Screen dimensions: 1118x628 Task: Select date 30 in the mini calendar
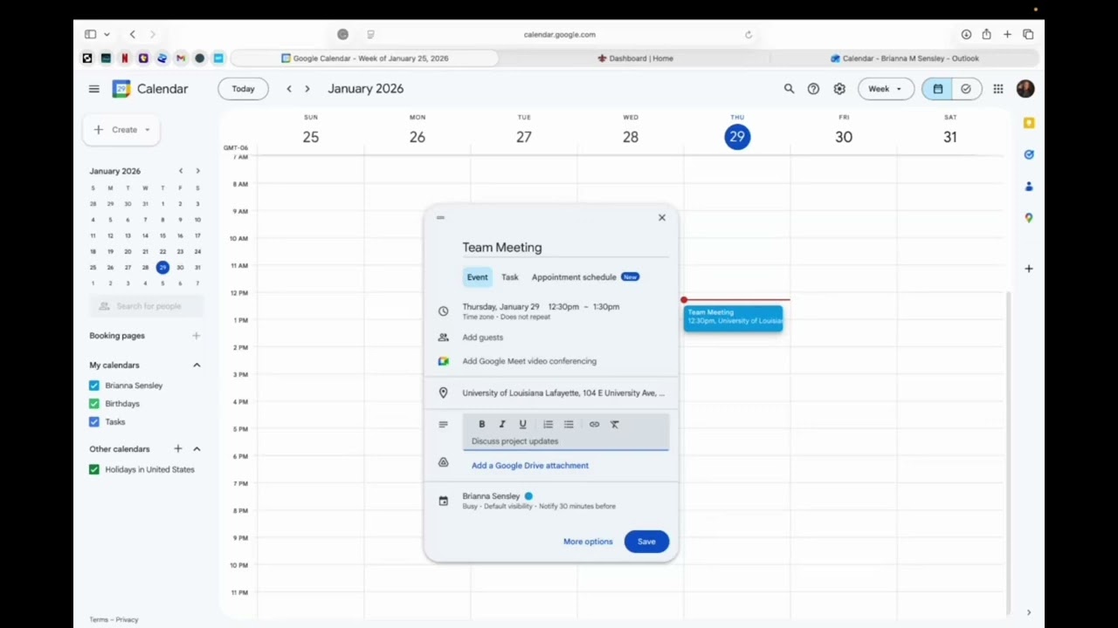pyautogui.click(x=180, y=268)
